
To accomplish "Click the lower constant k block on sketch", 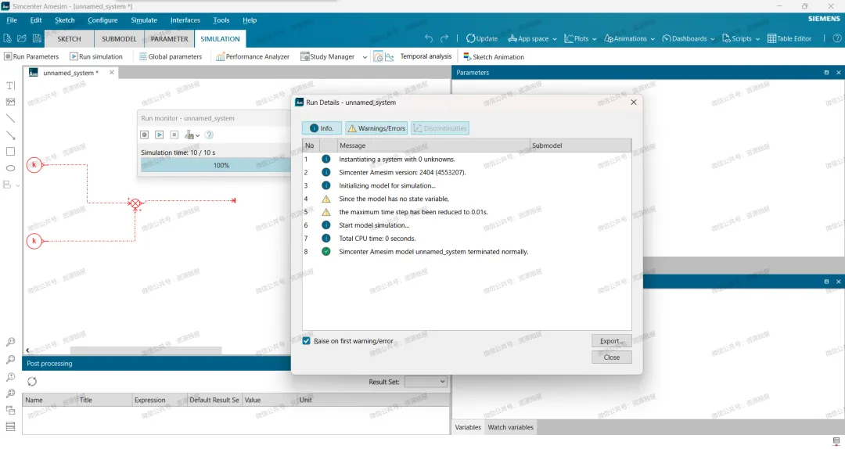I will pyautogui.click(x=34, y=241).
